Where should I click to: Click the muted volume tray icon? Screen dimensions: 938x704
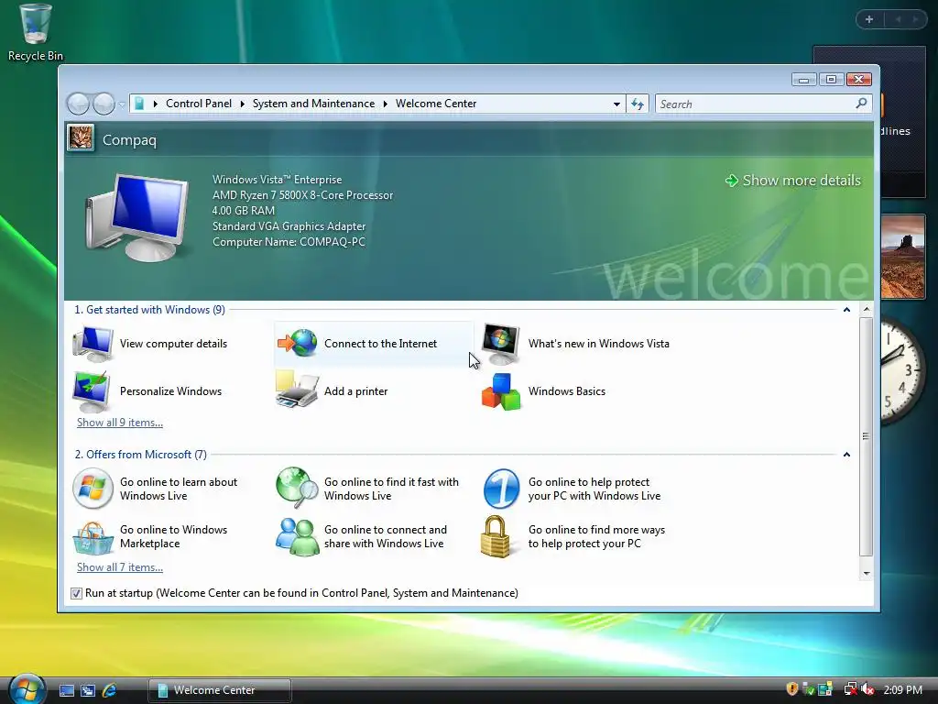pyautogui.click(x=867, y=689)
